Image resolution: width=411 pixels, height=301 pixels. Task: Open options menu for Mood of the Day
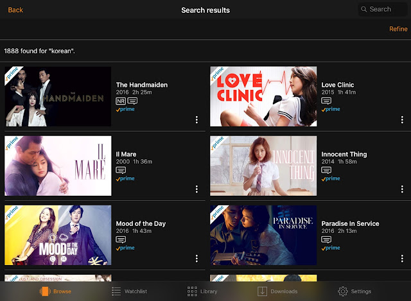[197, 259]
